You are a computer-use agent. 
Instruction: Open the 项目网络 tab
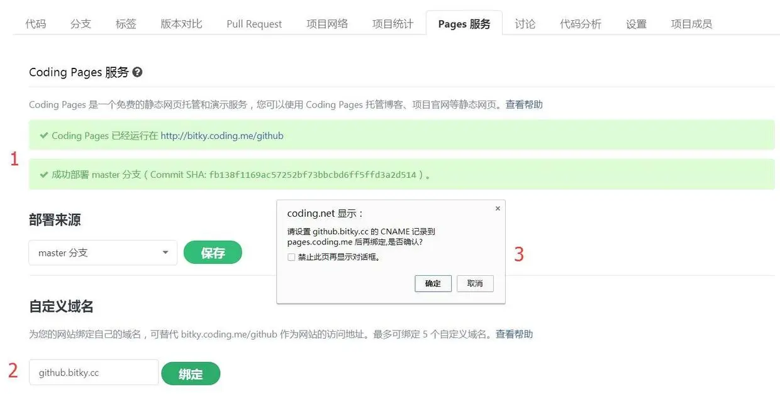coord(326,23)
